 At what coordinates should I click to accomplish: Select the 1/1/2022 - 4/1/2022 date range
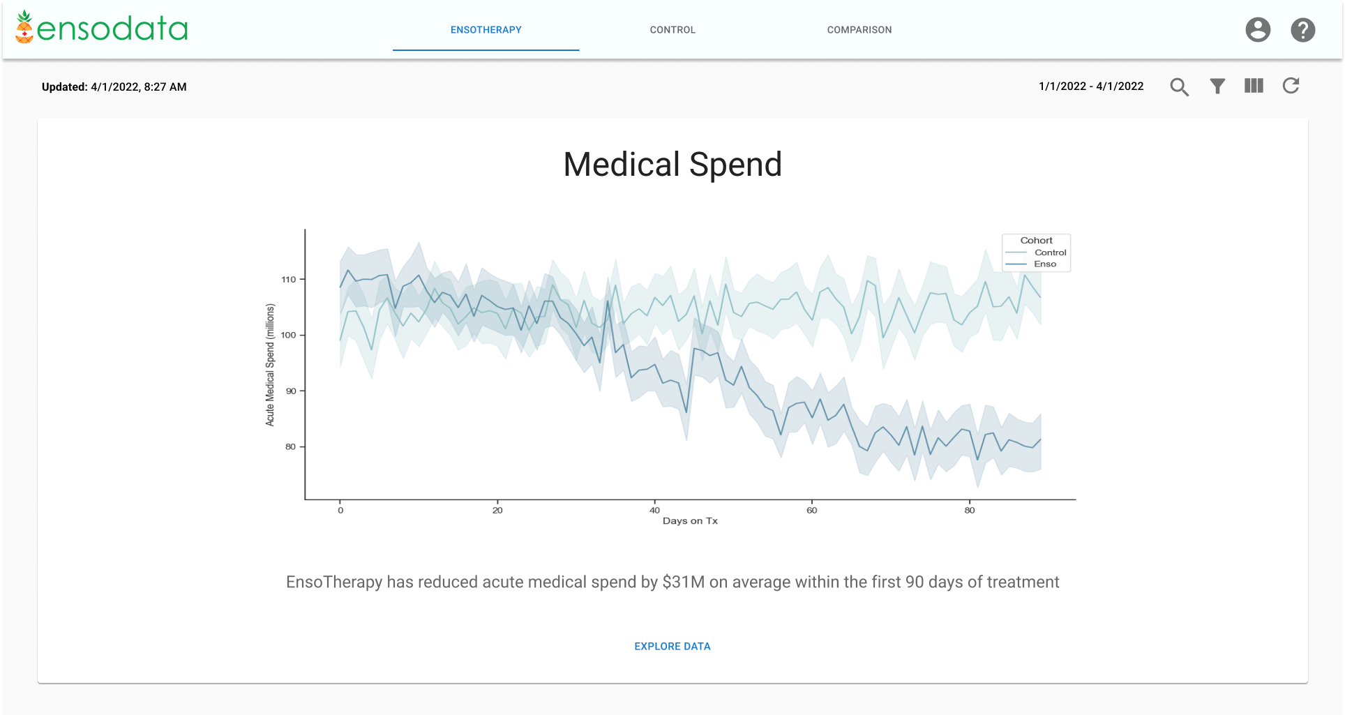click(1091, 86)
